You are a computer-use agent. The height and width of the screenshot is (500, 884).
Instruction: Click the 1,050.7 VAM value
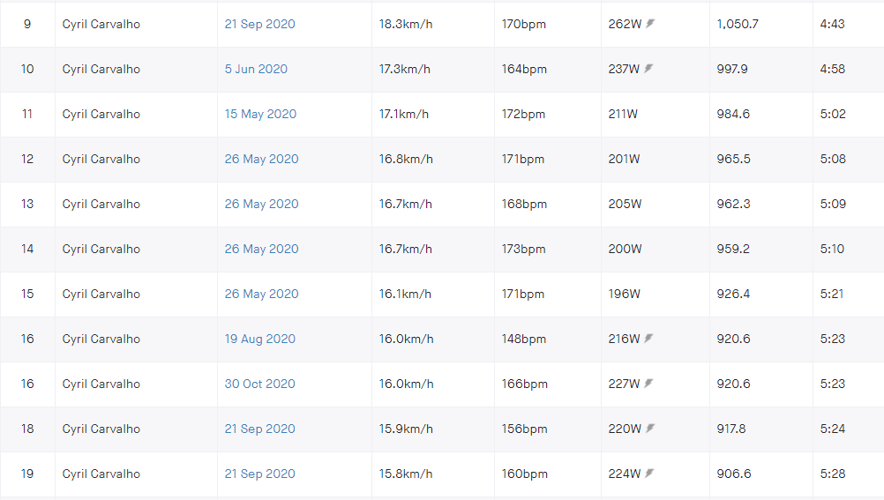point(738,24)
